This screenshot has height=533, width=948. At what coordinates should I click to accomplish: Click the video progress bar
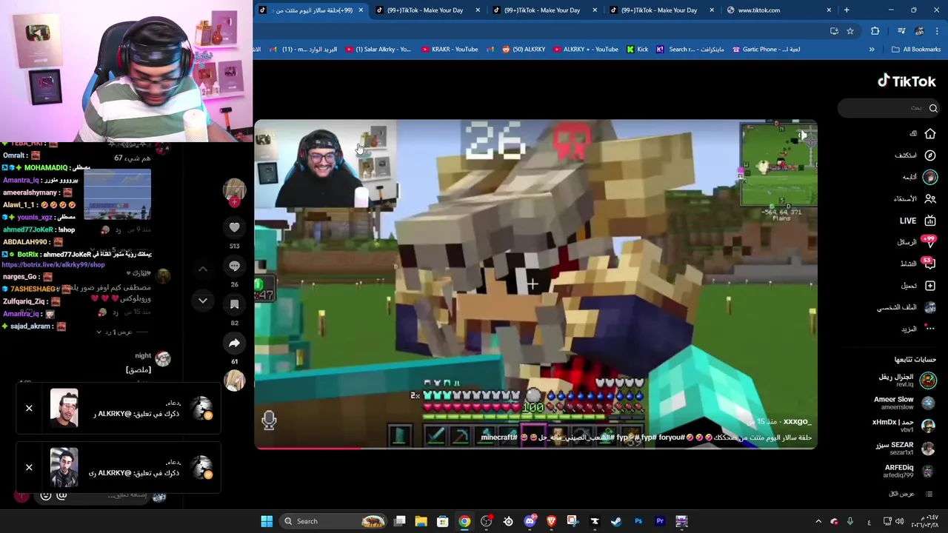click(x=535, y=448)
